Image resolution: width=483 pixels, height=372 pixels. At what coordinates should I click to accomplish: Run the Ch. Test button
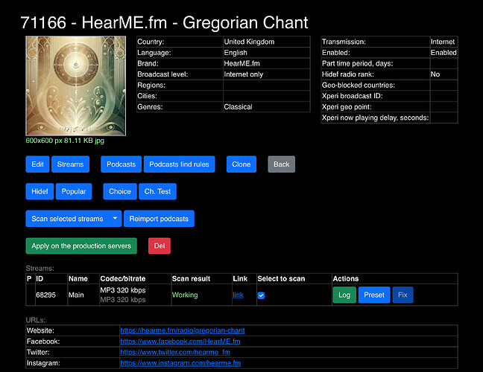tap(157, 191)
